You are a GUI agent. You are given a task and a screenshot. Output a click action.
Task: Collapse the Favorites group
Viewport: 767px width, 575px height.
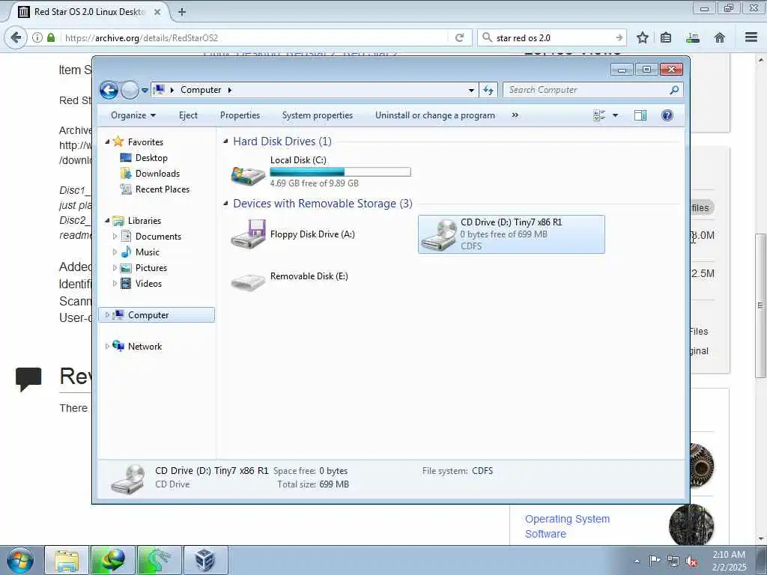tap(107, 142)
